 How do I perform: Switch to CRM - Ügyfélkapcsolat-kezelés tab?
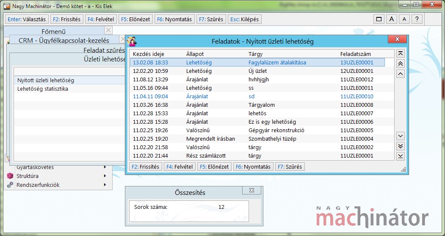coord(64,40)
